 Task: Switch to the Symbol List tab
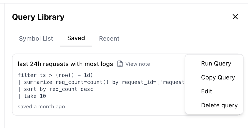coord(36,39)
